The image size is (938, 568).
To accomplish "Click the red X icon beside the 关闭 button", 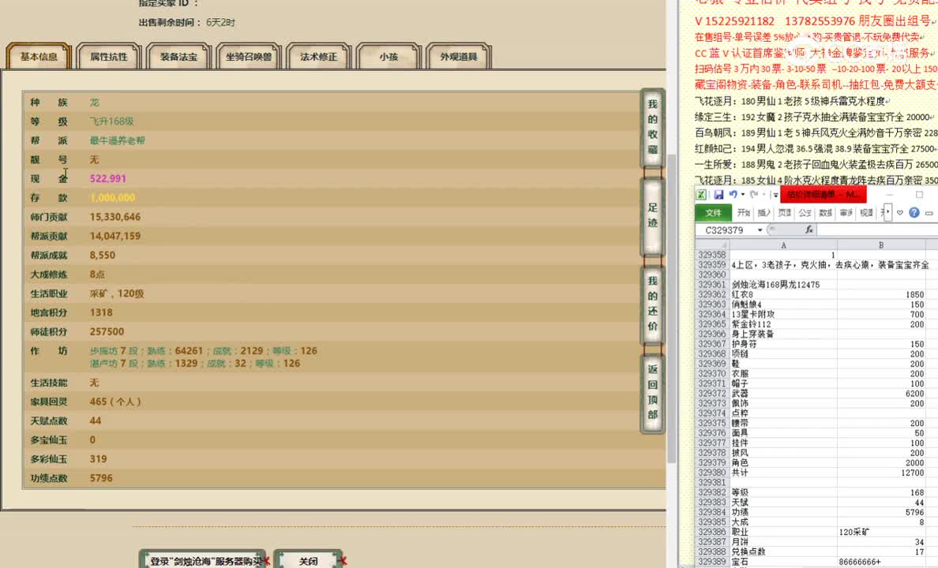I will [343, 560].
